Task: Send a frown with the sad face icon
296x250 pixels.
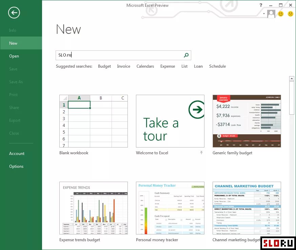Action: pyautogui.click(x=290, y=14)
